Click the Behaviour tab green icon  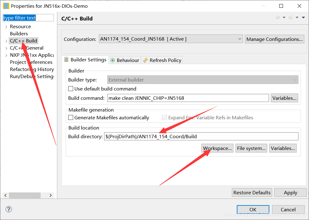point(113,60)
